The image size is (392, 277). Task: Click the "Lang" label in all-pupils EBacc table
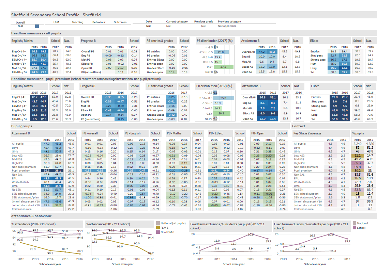tap(314, 68)
